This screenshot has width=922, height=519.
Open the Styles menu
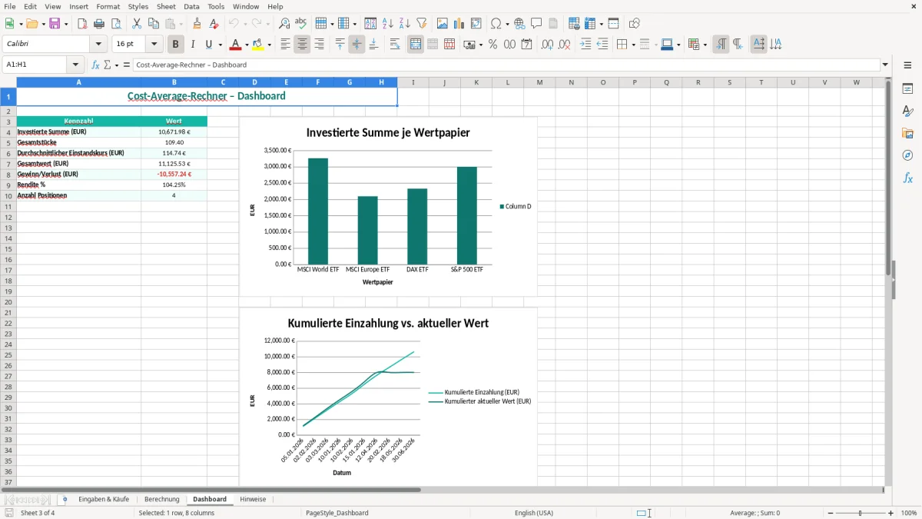pyautogui.click(x=138, y=6)
